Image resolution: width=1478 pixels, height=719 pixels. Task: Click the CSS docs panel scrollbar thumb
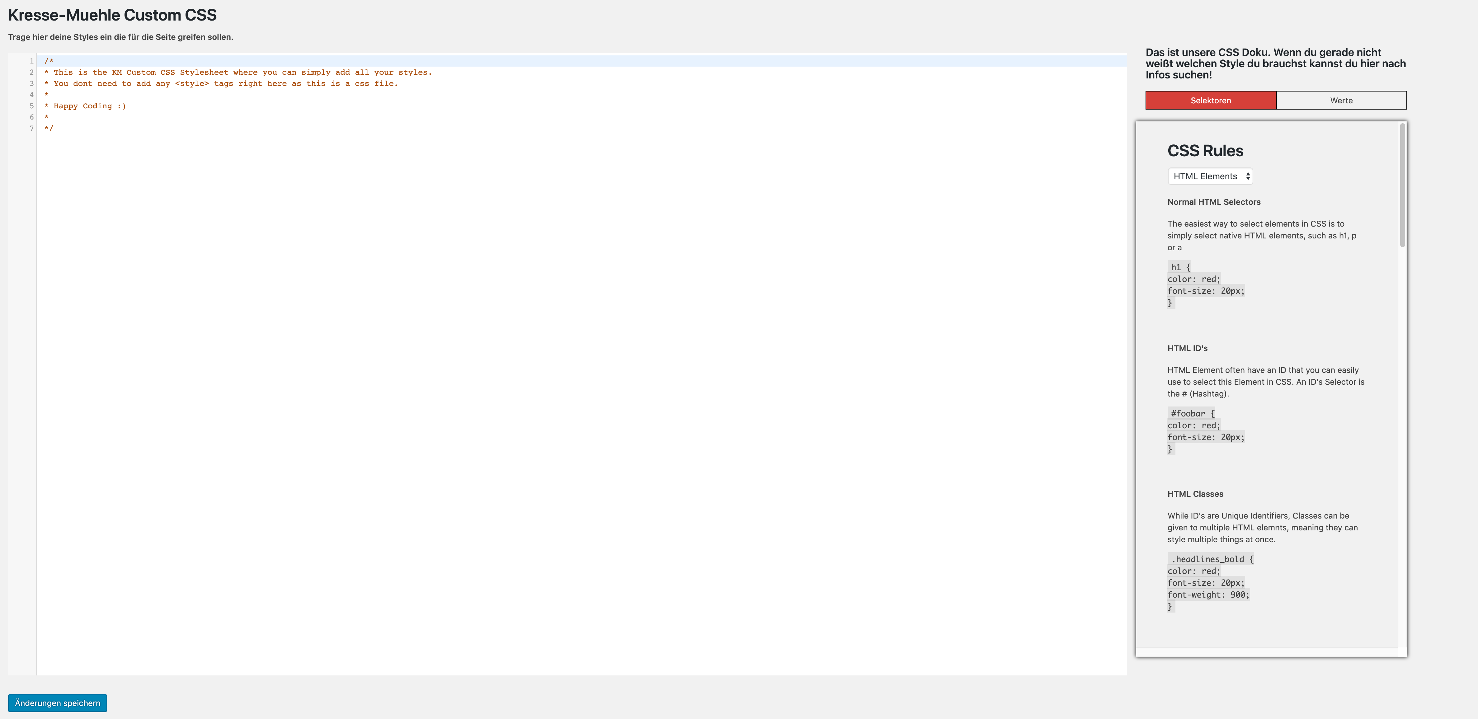click(1402, 185)
